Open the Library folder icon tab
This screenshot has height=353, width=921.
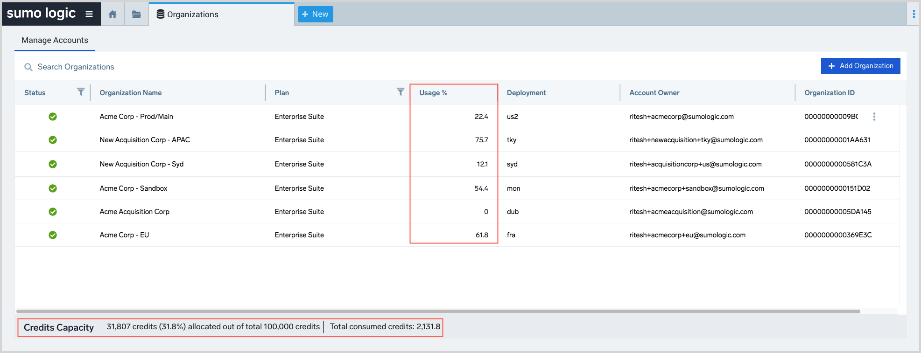(x=136, y=14)
